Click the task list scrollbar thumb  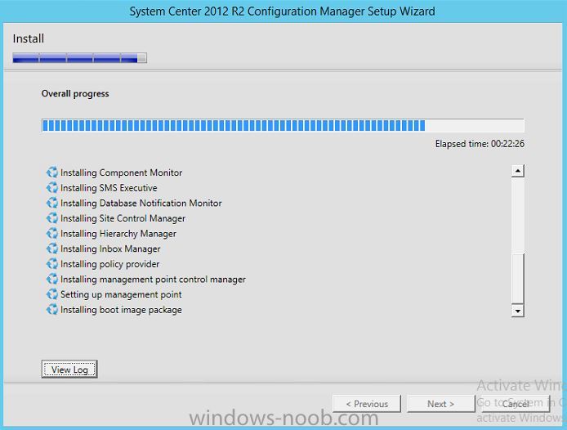(518, 278)
